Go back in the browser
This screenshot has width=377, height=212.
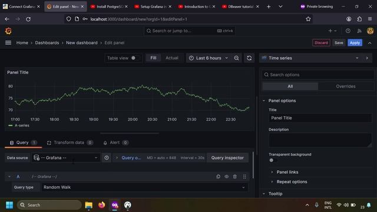click(7, 19)
